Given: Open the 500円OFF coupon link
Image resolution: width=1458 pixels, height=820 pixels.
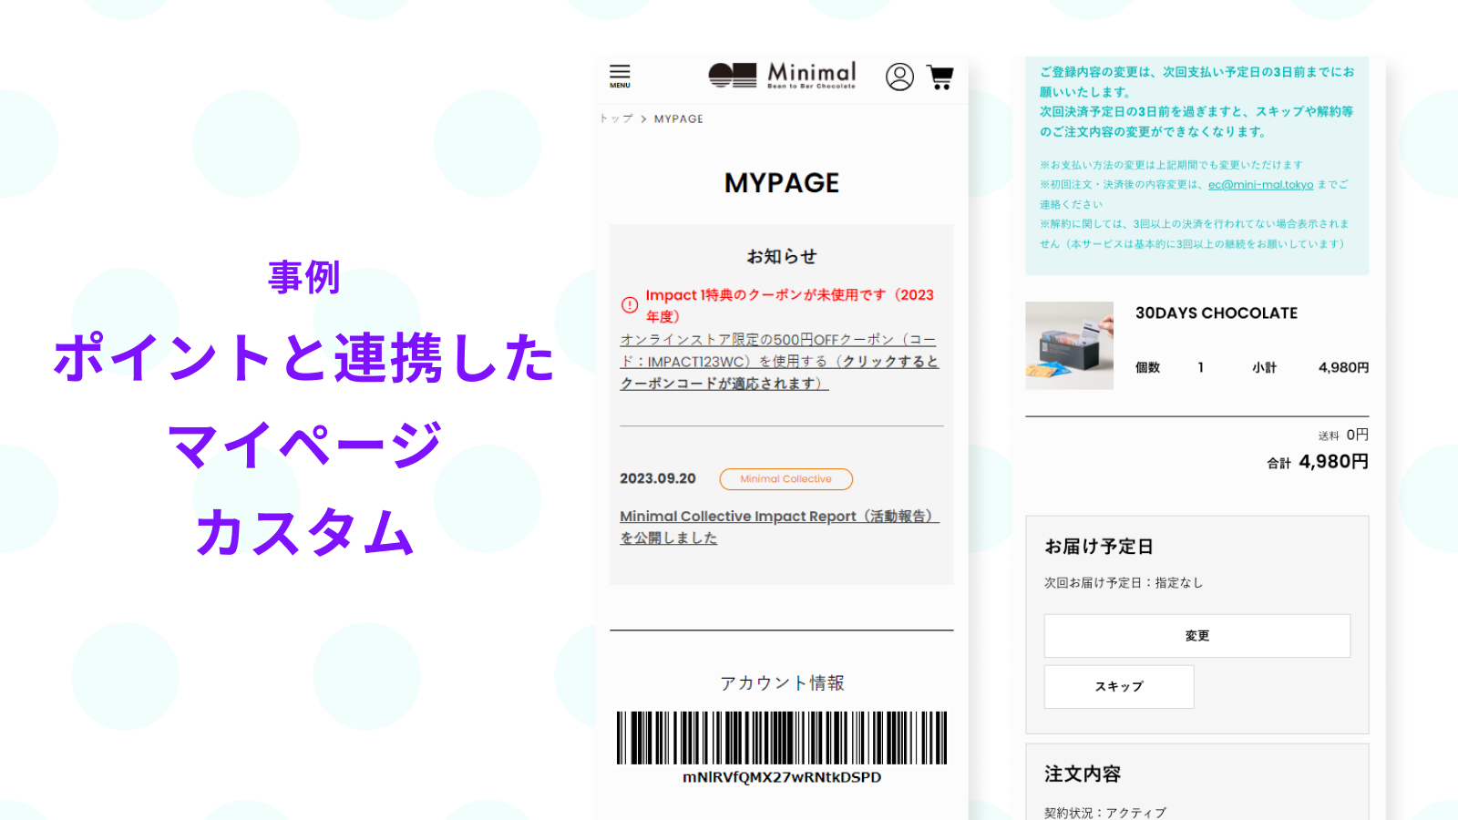Looking at the screenshot, I should coord(779,362).
